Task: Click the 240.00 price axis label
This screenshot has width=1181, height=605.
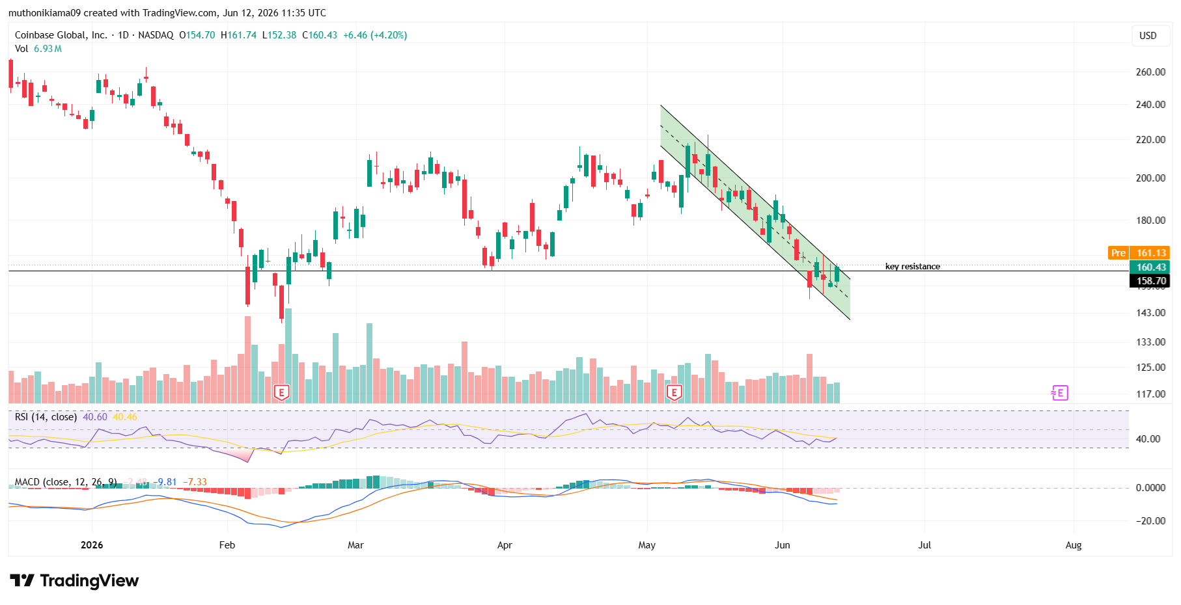Action: click(1150, 104)
